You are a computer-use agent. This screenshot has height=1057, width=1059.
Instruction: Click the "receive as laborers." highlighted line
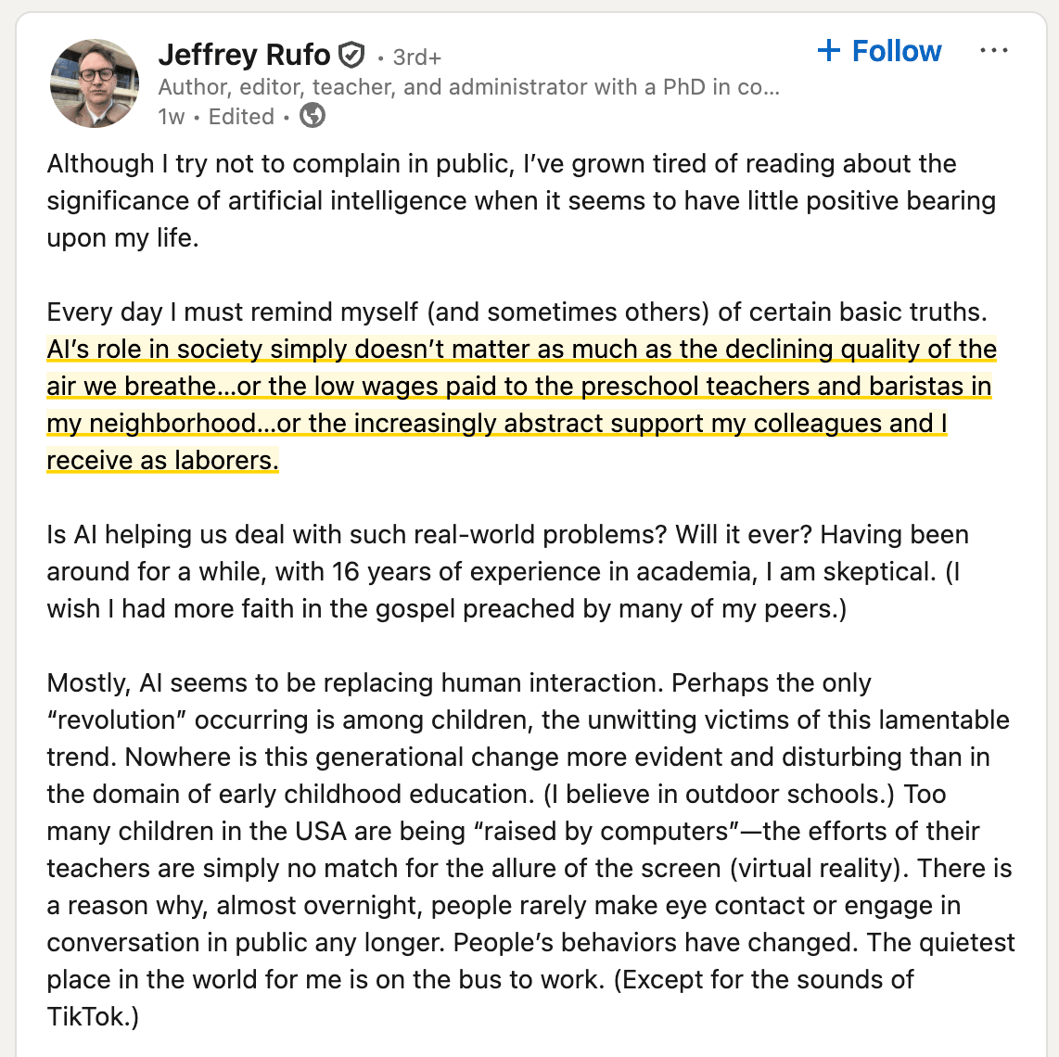tap(162, 460)
